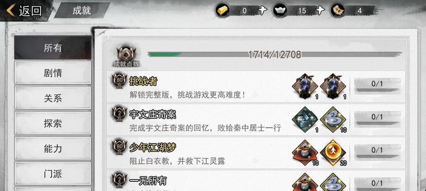Tap the silver ingot currency icon

[280, 11]
